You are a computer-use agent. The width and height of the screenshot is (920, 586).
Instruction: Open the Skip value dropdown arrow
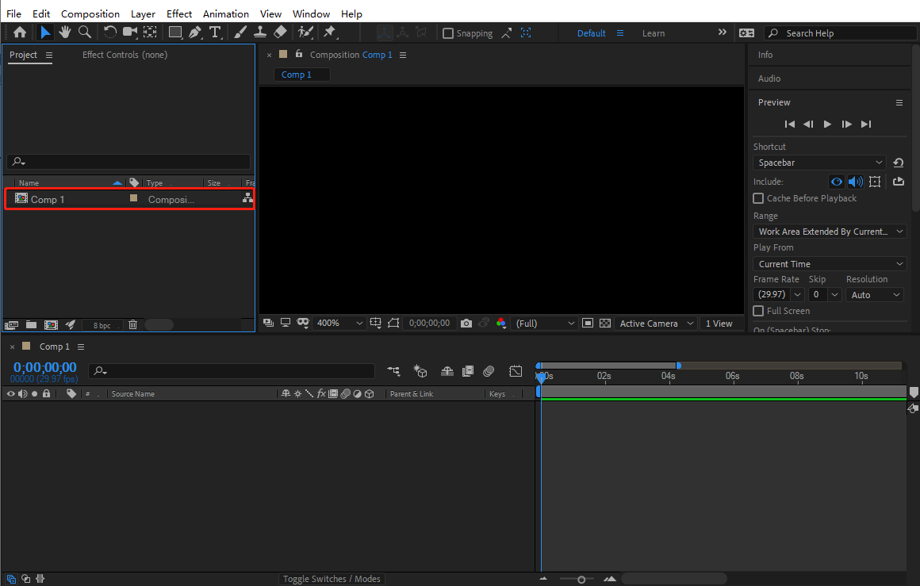point(834,295)
